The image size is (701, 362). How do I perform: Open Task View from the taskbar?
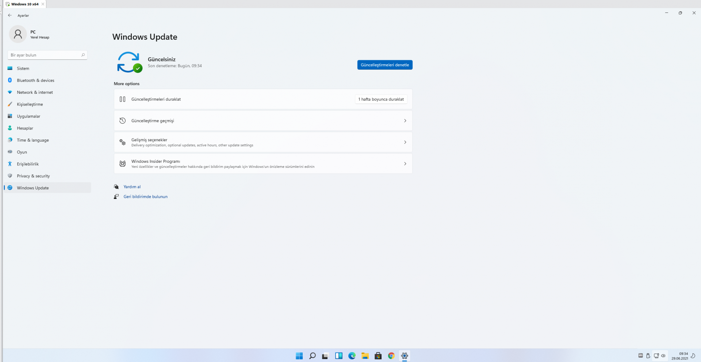click(x=325, y=356)
